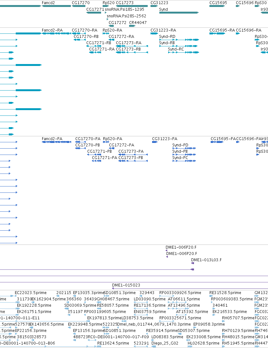Click the RE17136.5prime EST label
Image resolution: width=268 pixels, height=348 pixels.
click(x=150, y=305)
